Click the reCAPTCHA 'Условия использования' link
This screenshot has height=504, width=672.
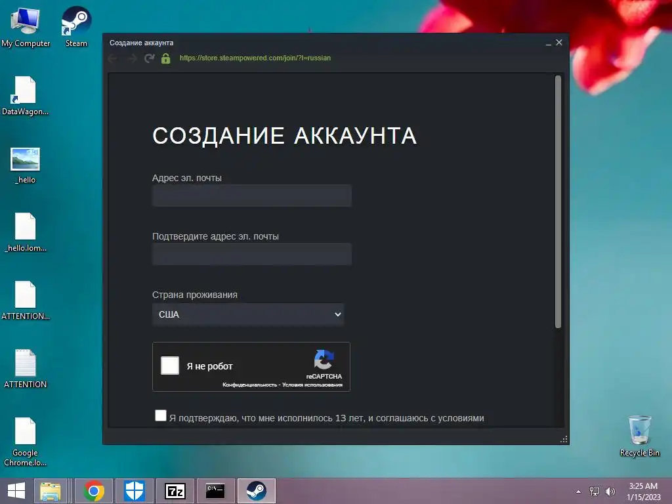312,385
